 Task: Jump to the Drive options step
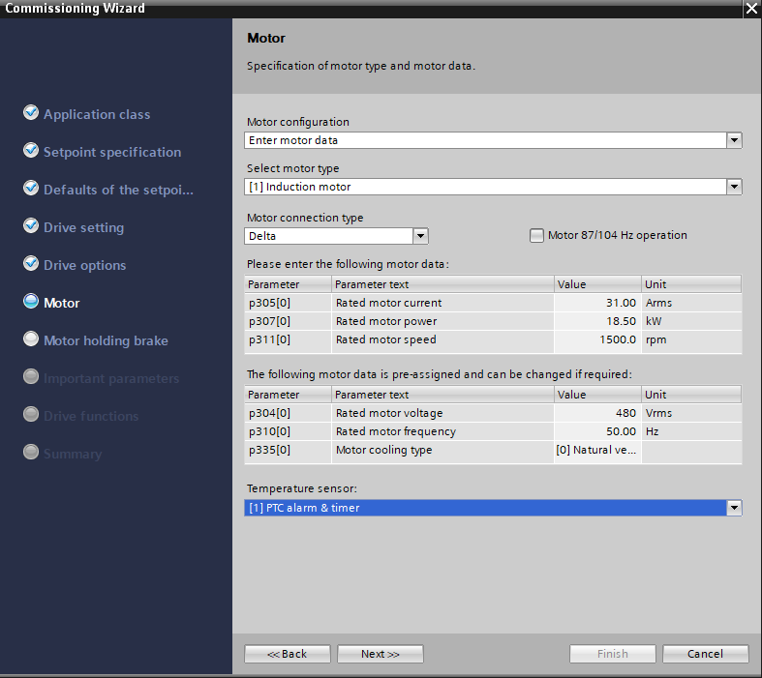tap(84, 265)
